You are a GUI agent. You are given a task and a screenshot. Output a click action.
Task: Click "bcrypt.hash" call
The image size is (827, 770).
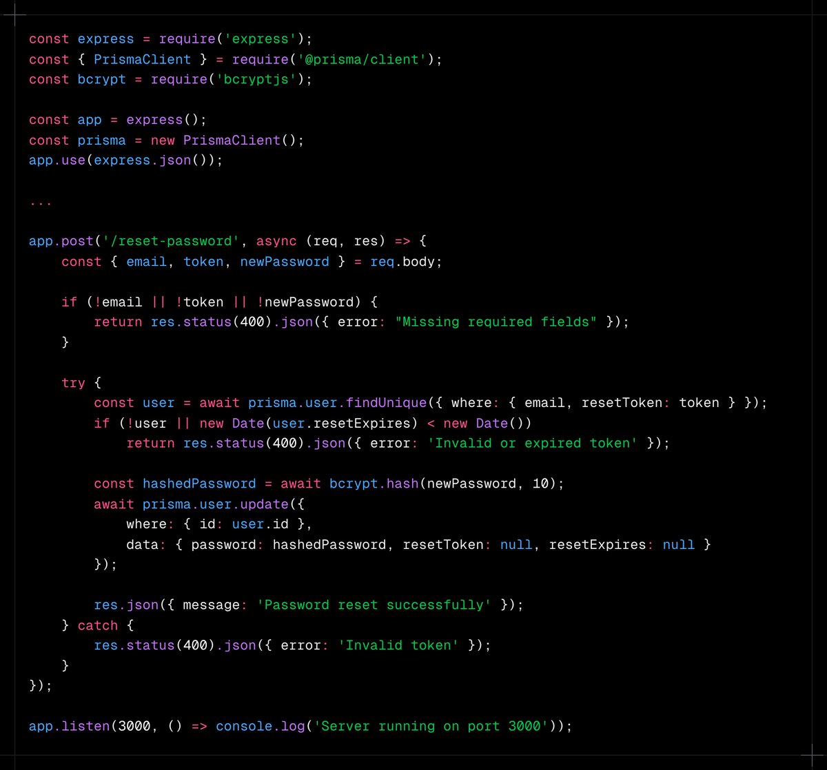374,483
